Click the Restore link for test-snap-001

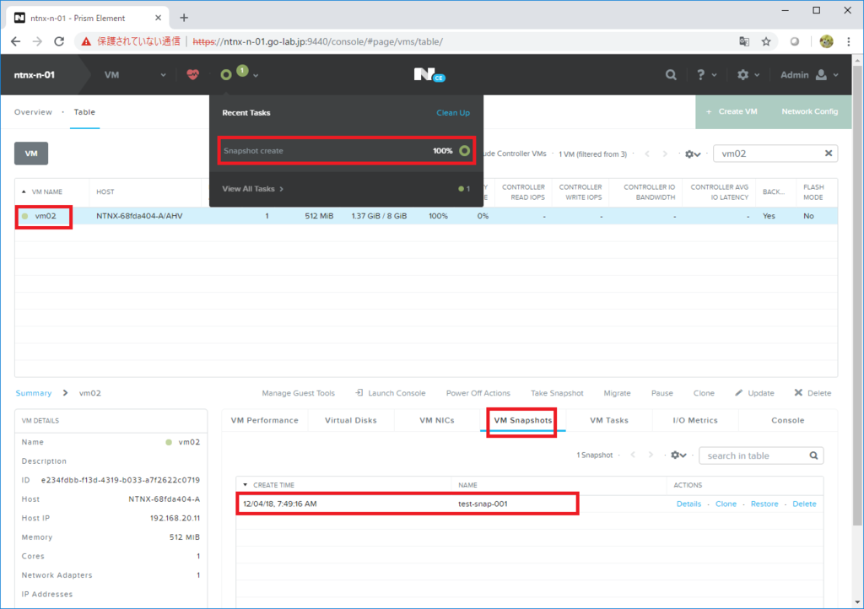click(764, 504)
